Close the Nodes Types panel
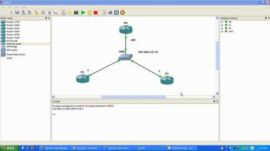Viewport: 270px width, 151px height. click(49, 18)
